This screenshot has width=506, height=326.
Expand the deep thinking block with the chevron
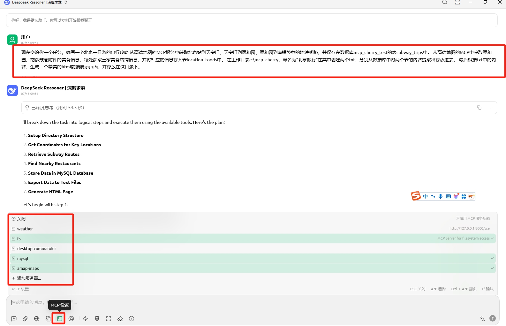(490, 108)
